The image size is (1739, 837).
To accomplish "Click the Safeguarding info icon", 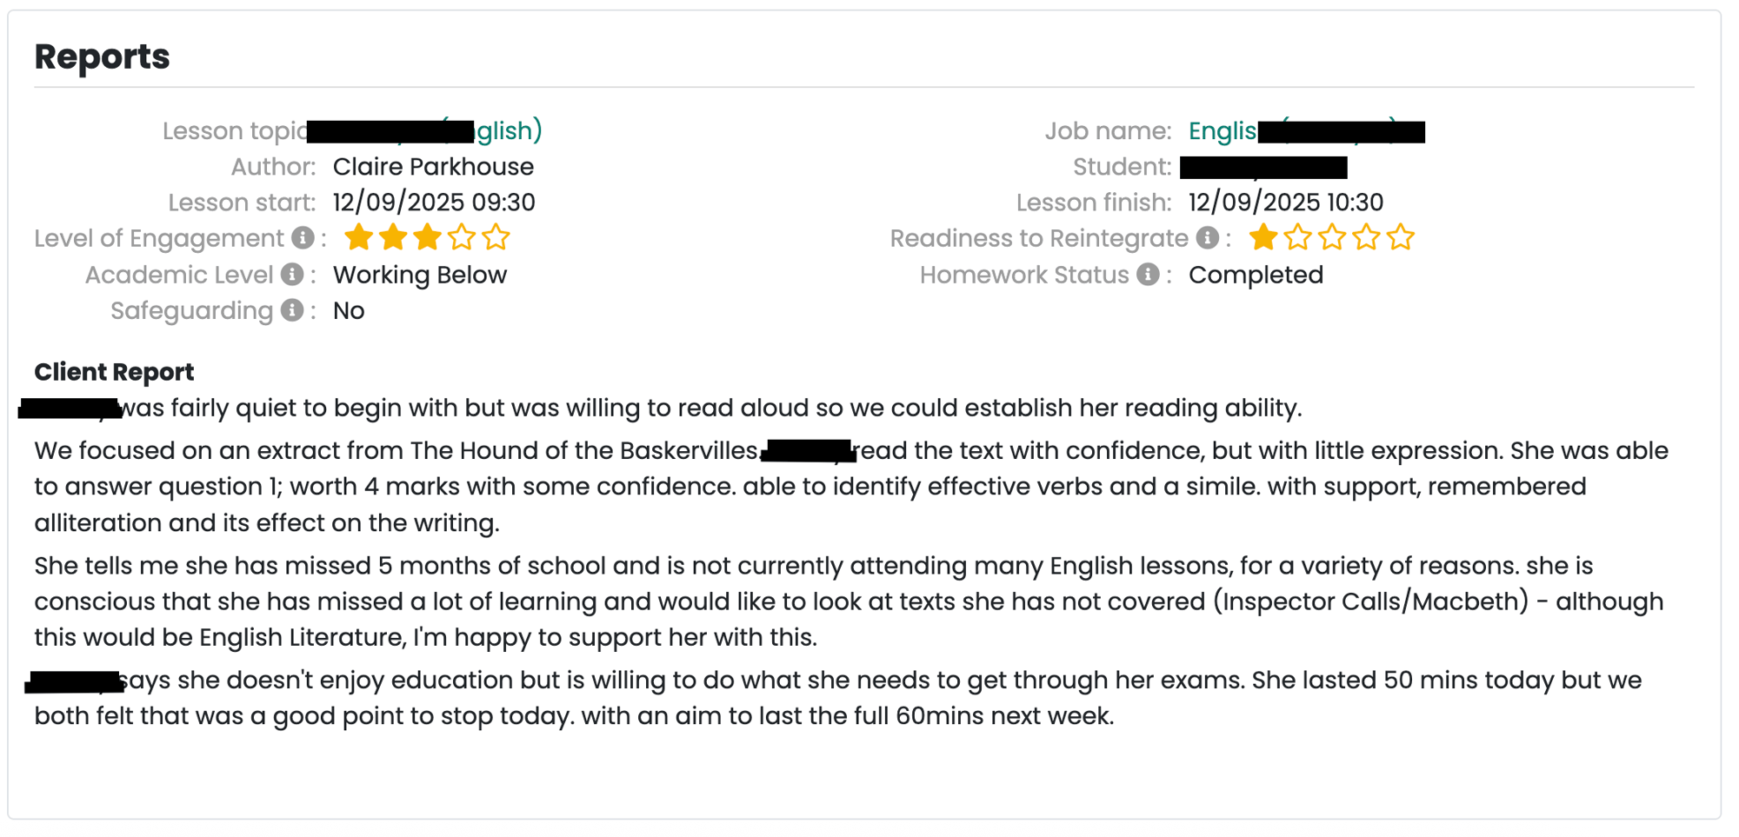I will pos(292,310).
